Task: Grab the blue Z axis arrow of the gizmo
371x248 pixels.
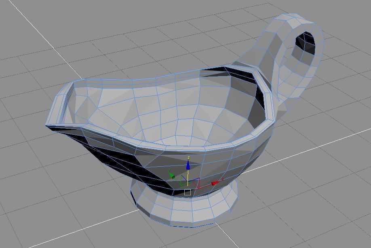Action: coord(188,165)
